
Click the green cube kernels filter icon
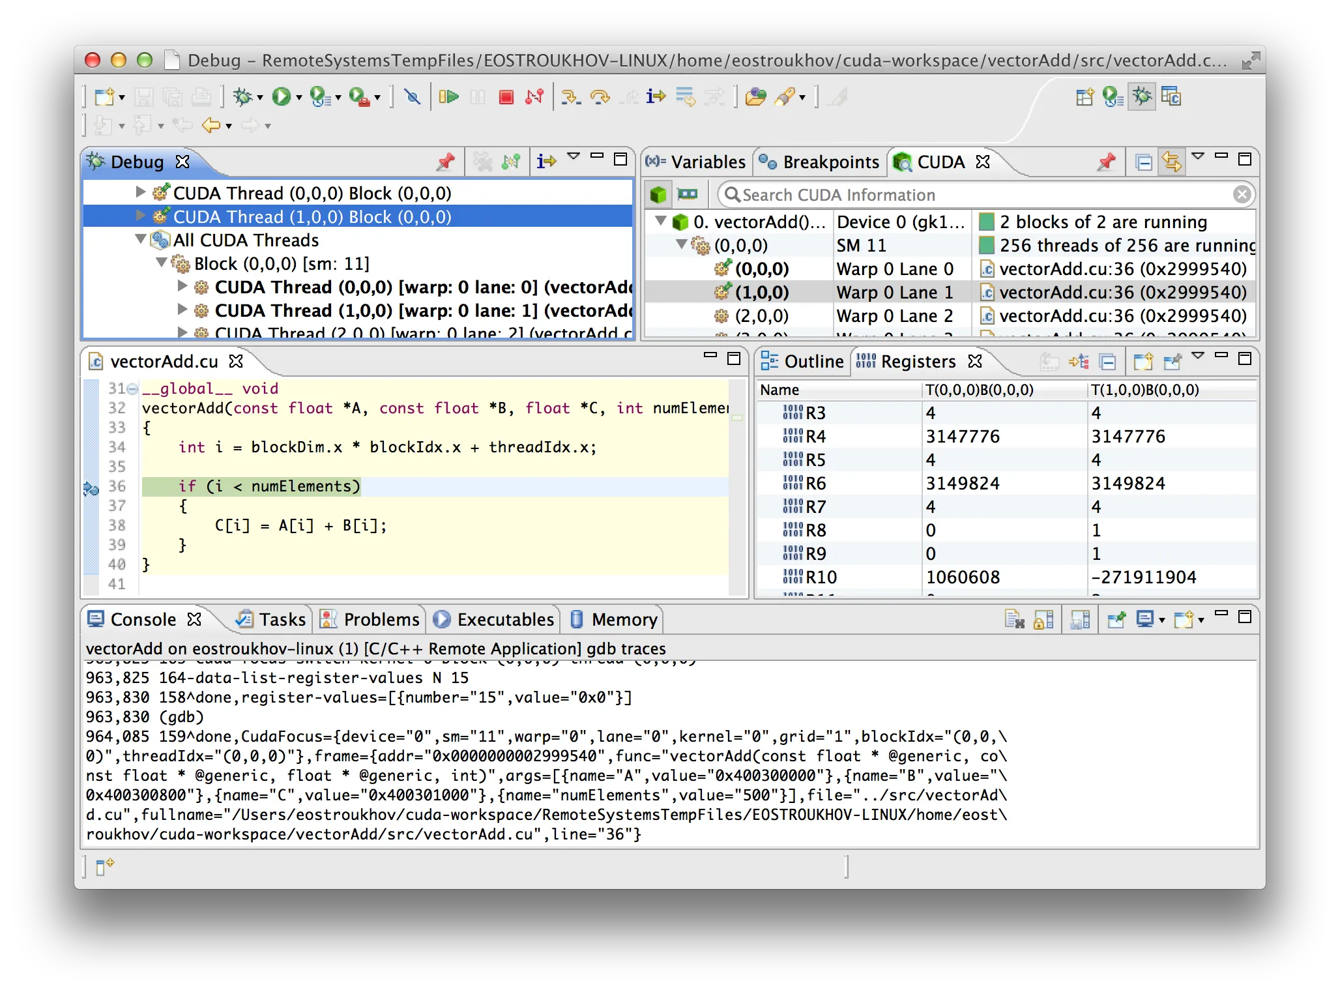[658, 194]
